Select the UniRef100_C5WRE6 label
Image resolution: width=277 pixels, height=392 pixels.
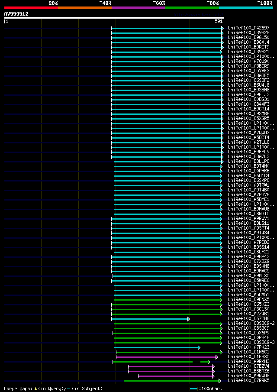pyautogui.click(x=248, y=280)
